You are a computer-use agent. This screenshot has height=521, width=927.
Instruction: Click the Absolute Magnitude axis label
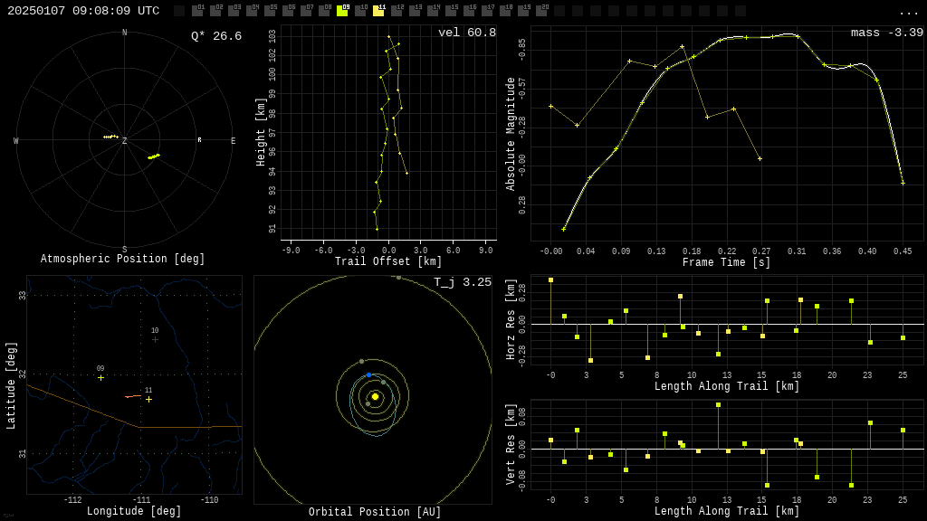tap(511, 134)
